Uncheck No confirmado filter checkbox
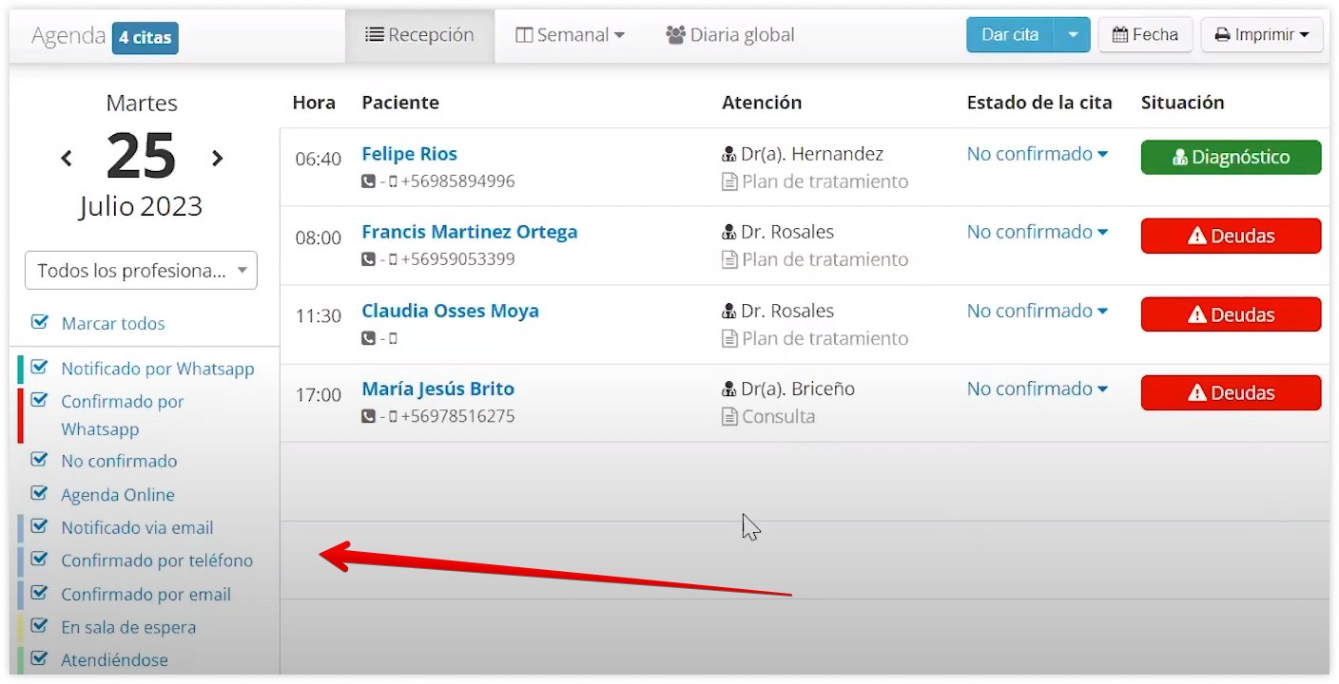The height and width of the screenshot is (684, 1339). click(x=39, y=460)
